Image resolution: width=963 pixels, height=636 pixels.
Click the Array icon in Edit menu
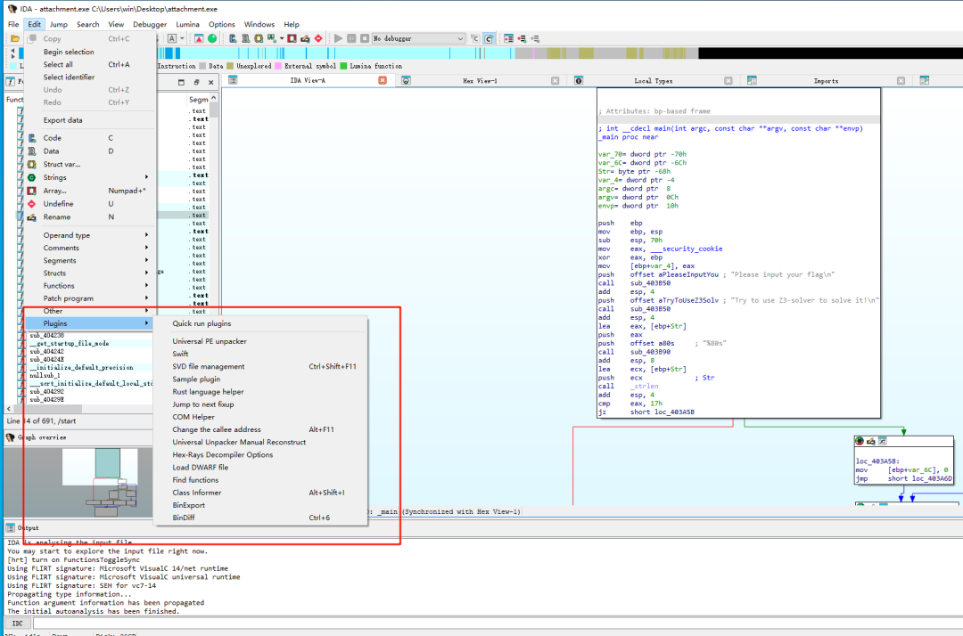pos(32,191)
